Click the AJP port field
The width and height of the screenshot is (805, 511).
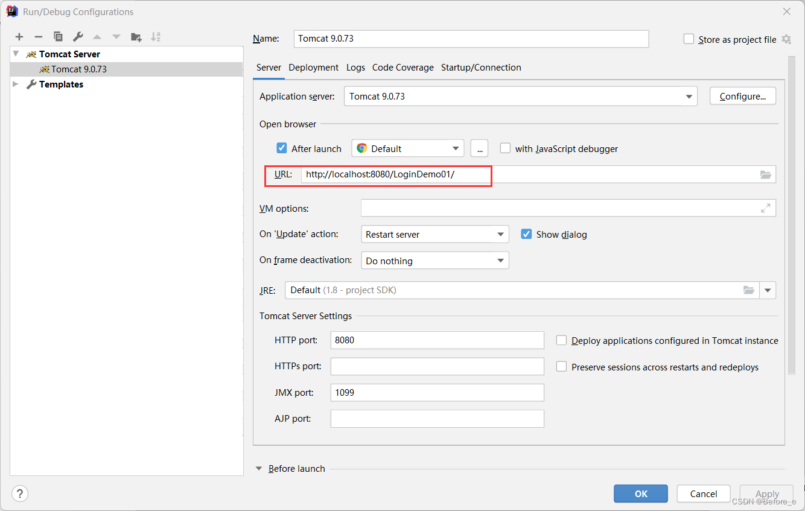click(x=437, y=419)
